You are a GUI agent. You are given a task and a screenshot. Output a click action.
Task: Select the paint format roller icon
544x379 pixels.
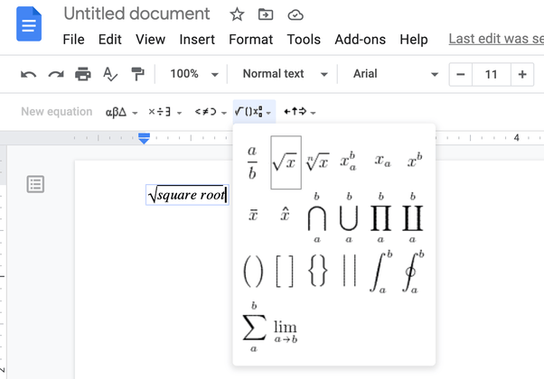coord(137,74)
